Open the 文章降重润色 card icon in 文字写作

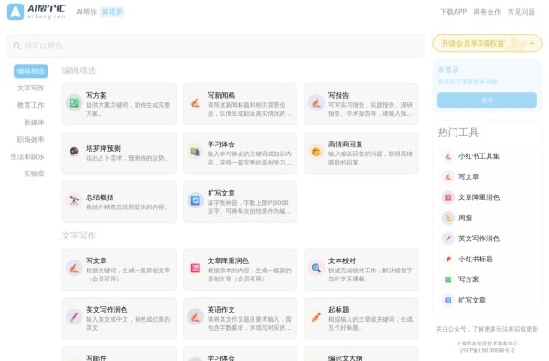(196, 269)
